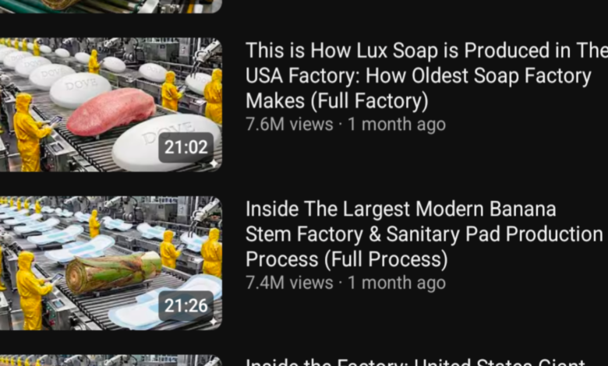This screenshot has height=366, width=608.
Task: Click the 21:26 duration badge
Action: [186, 306]
